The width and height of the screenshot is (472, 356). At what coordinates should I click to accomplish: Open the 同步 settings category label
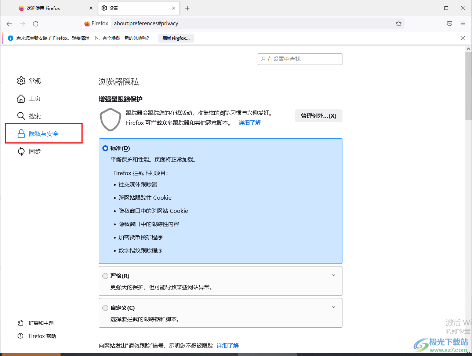(35, 151)
